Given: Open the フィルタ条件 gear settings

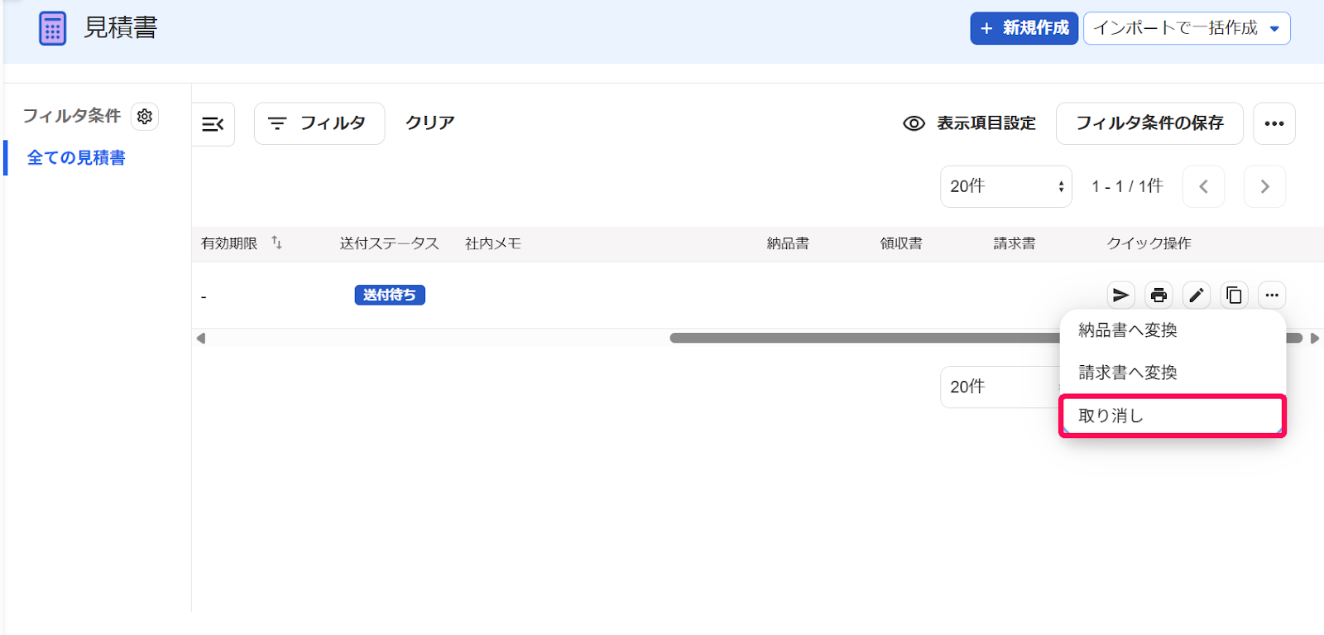Looking at the screenshot, I should [x=145, y=117].
